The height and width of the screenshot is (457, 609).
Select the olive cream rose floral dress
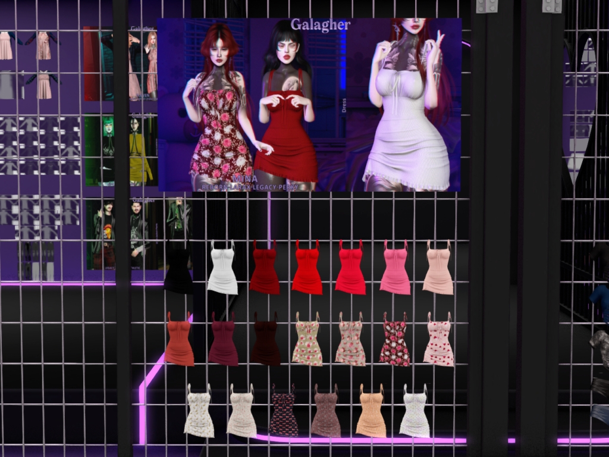(307, 343)
